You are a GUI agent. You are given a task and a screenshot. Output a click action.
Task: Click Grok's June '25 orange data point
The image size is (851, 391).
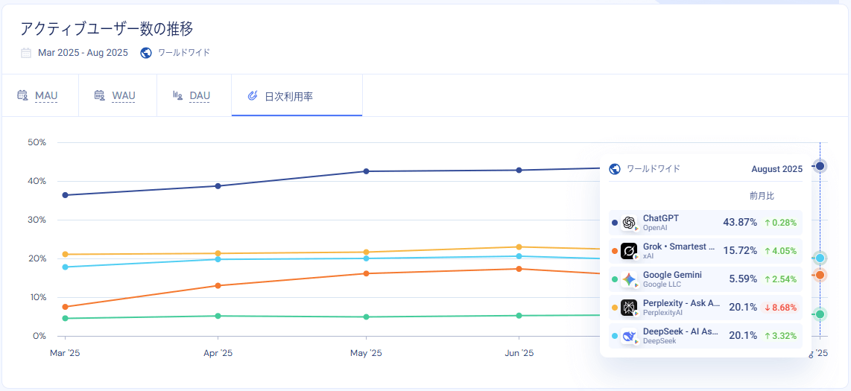click(519, 269)
